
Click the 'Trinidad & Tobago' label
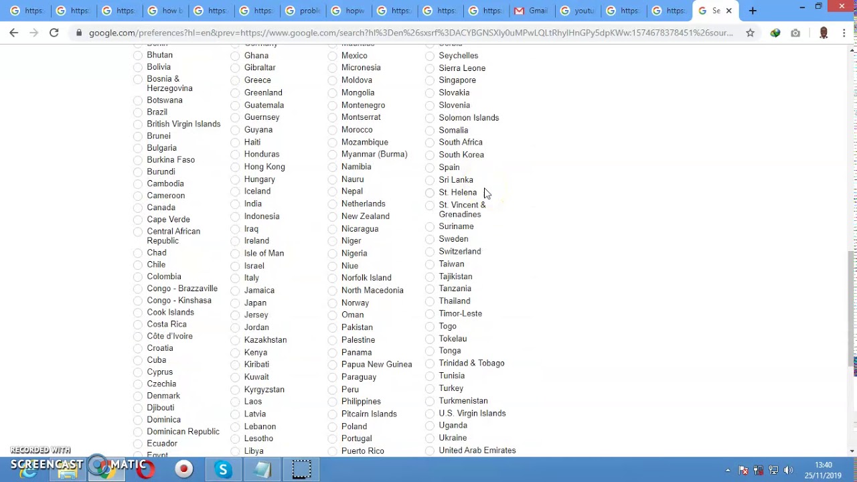click(472, 363)
